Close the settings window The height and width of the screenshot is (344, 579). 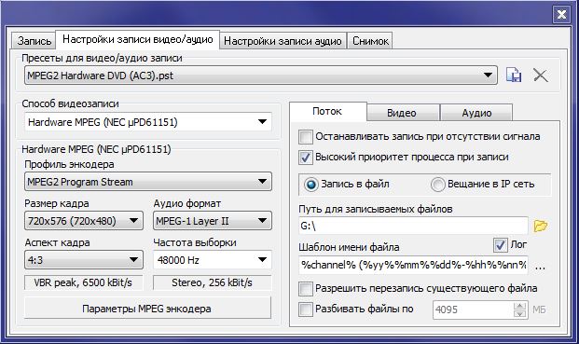(x=561, y=15)
